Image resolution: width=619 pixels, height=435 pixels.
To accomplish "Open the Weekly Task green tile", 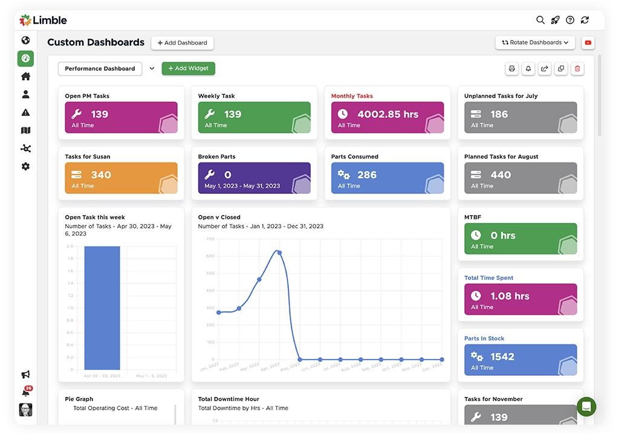I will click(x=254, y=117).
